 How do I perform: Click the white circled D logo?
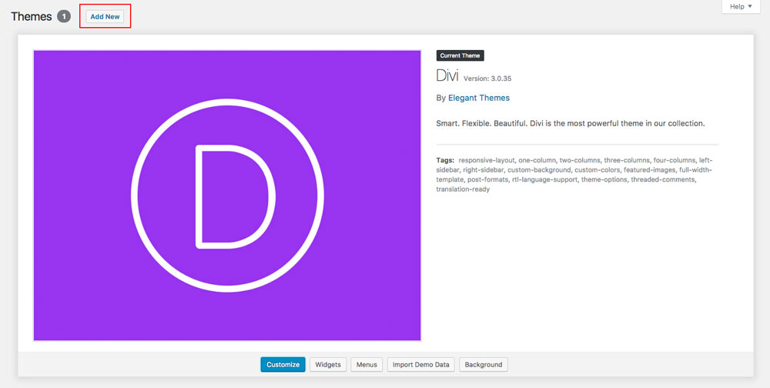click(227, 196)
